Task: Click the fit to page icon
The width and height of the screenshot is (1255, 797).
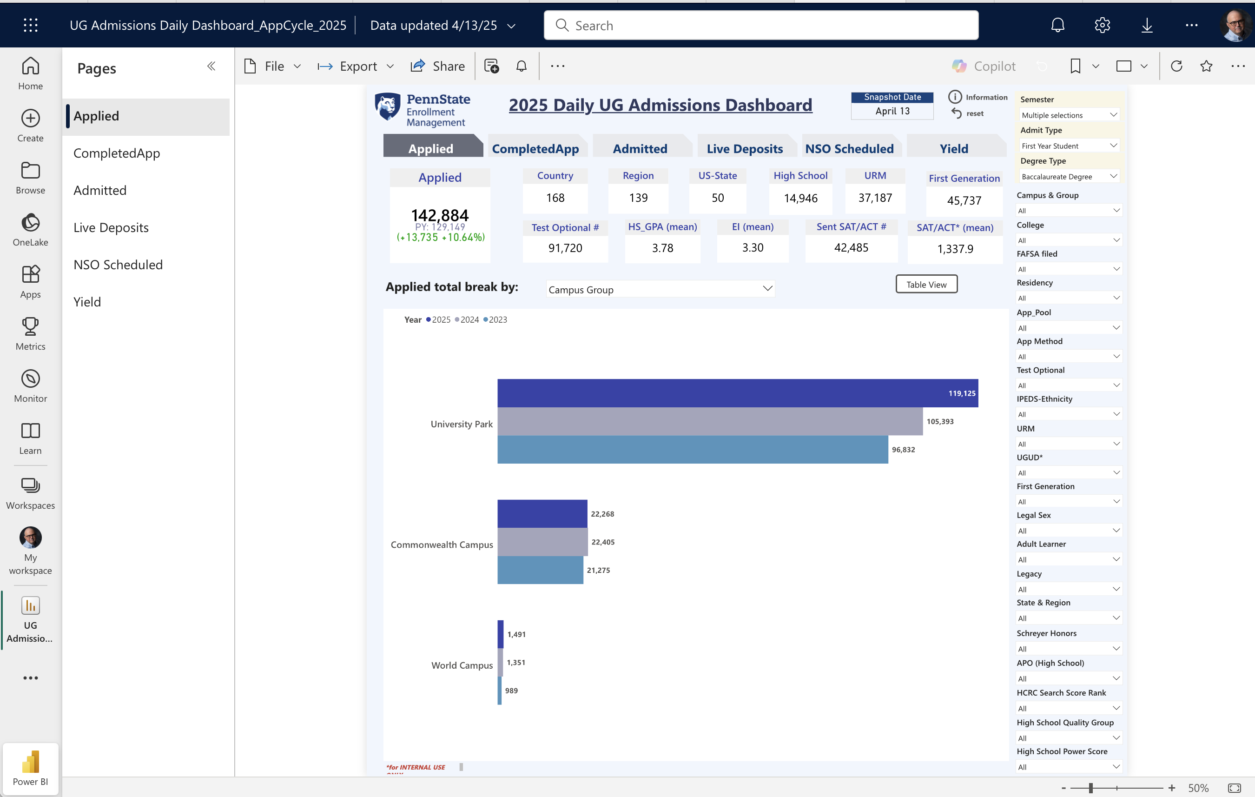Action: pyautogui.click(x=1235, y=788)
